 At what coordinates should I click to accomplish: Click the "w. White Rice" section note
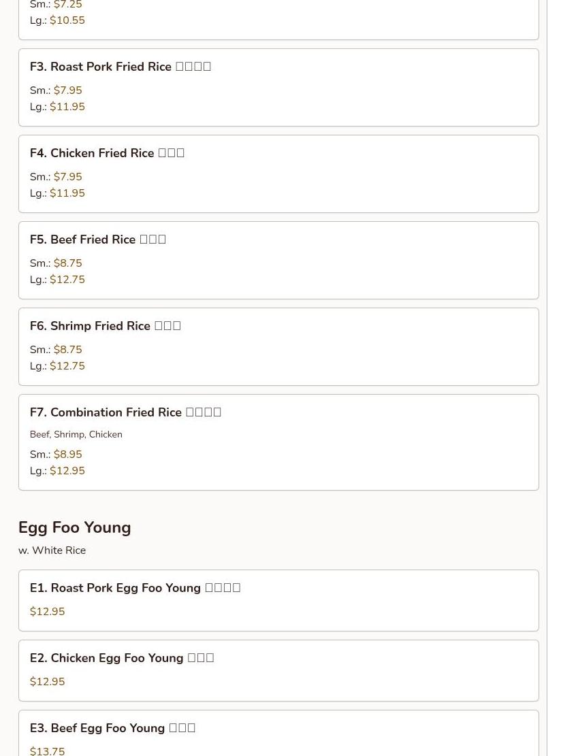pos(52,550)
